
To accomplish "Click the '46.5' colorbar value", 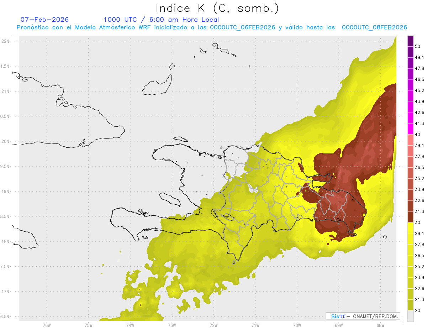I will pyautogui.click(x=420, y=79).
